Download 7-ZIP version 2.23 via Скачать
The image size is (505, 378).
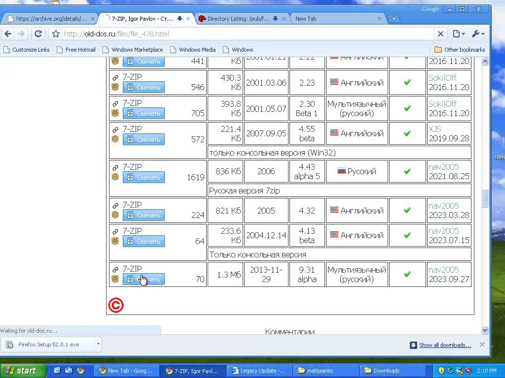(x=144, y=87)
